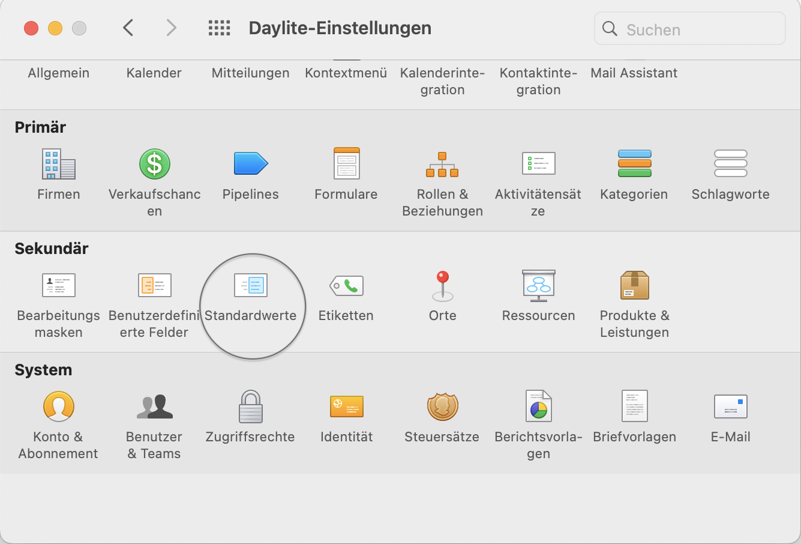Open the Firmen building icon
This screenshot has width=801, height=544.
(58, 164)
